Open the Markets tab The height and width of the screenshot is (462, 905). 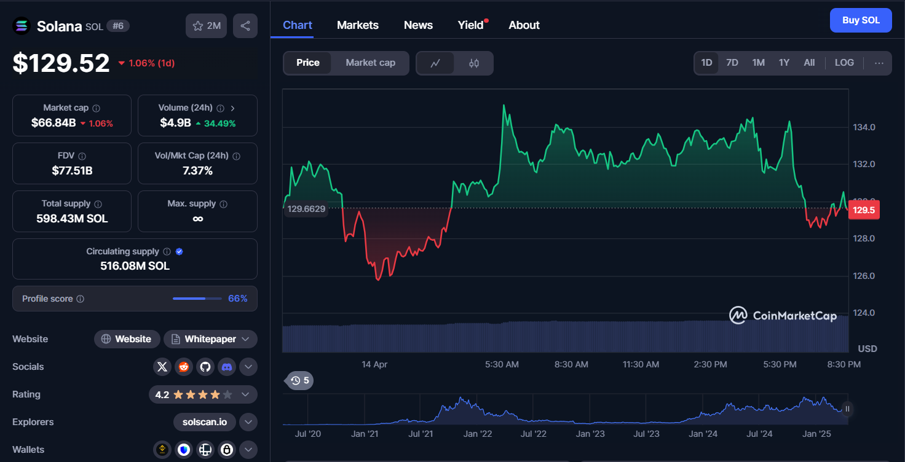coord(358,25)
